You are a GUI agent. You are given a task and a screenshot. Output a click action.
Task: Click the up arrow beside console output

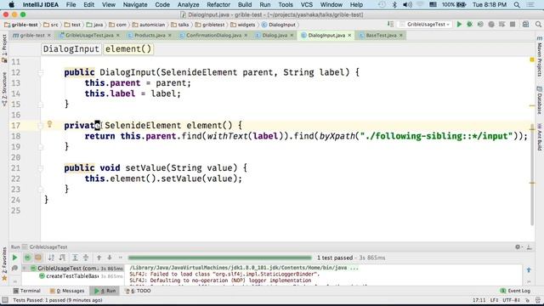(529, 269)
